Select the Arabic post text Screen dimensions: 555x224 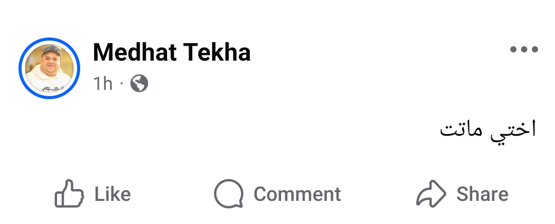488,129
